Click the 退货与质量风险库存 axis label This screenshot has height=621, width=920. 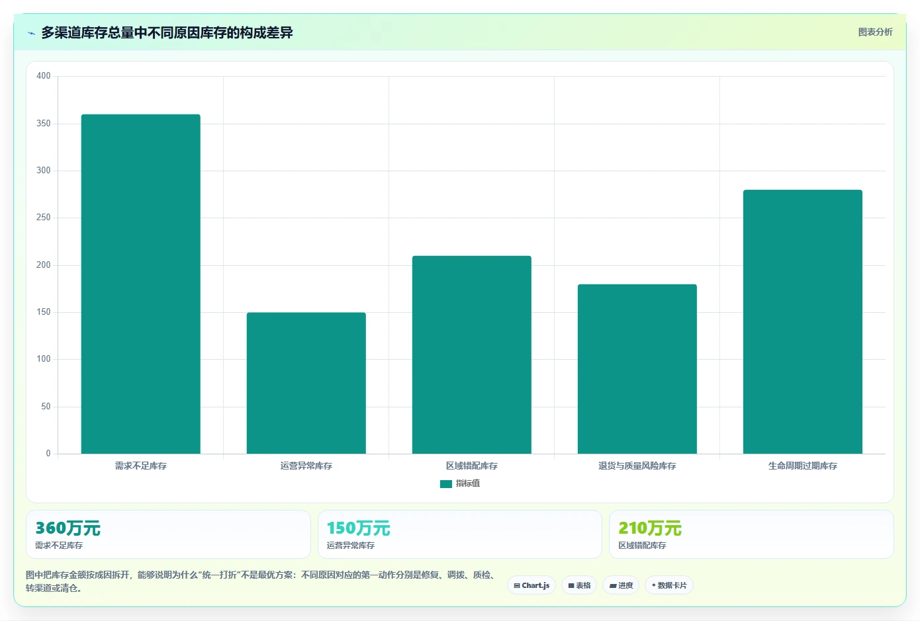(637, 466)
